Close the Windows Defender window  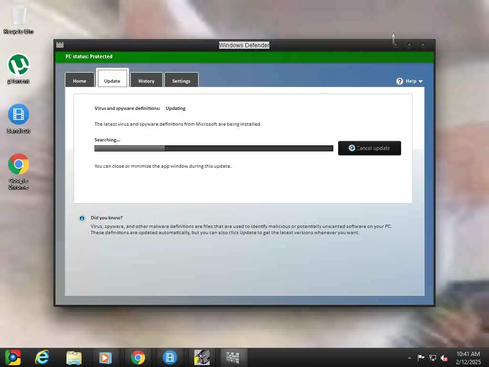(423, 45)
